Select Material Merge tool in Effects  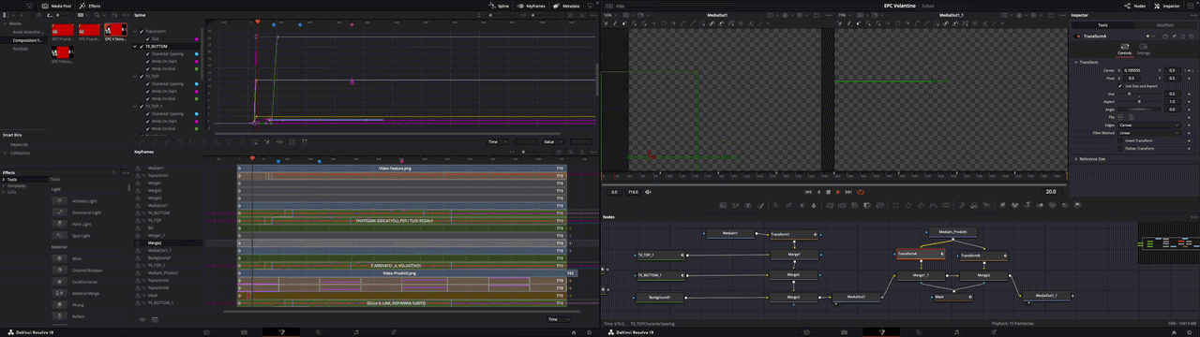coord(84,293)
